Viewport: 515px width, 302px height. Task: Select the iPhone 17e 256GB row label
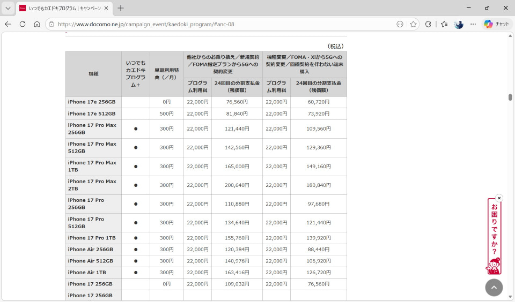point(93,102)
